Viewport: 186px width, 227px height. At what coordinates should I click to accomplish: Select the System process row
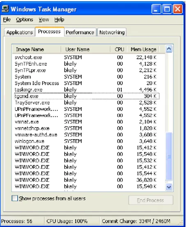(x=87, y=77)
